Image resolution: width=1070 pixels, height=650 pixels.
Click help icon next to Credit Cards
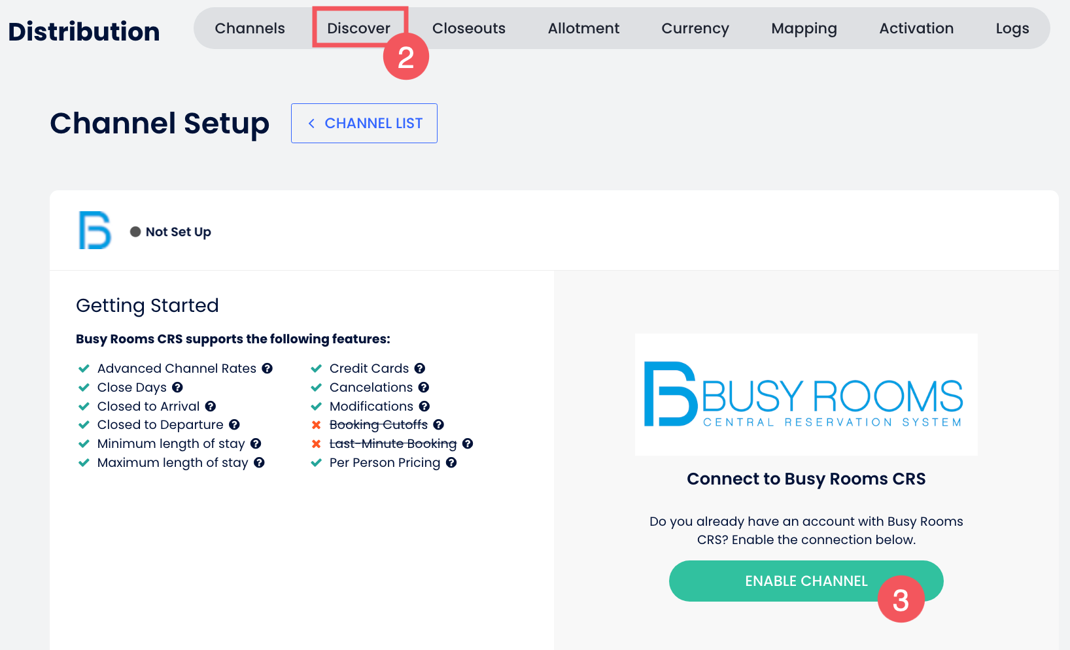click(x=420, y=368)
